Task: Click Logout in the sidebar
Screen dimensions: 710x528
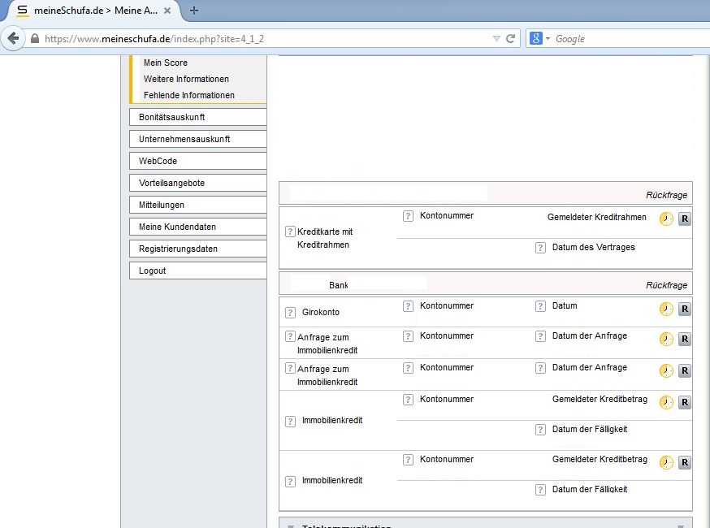Action: 197,270
